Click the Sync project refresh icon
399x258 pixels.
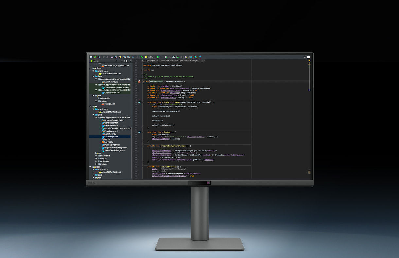[99, 57]
